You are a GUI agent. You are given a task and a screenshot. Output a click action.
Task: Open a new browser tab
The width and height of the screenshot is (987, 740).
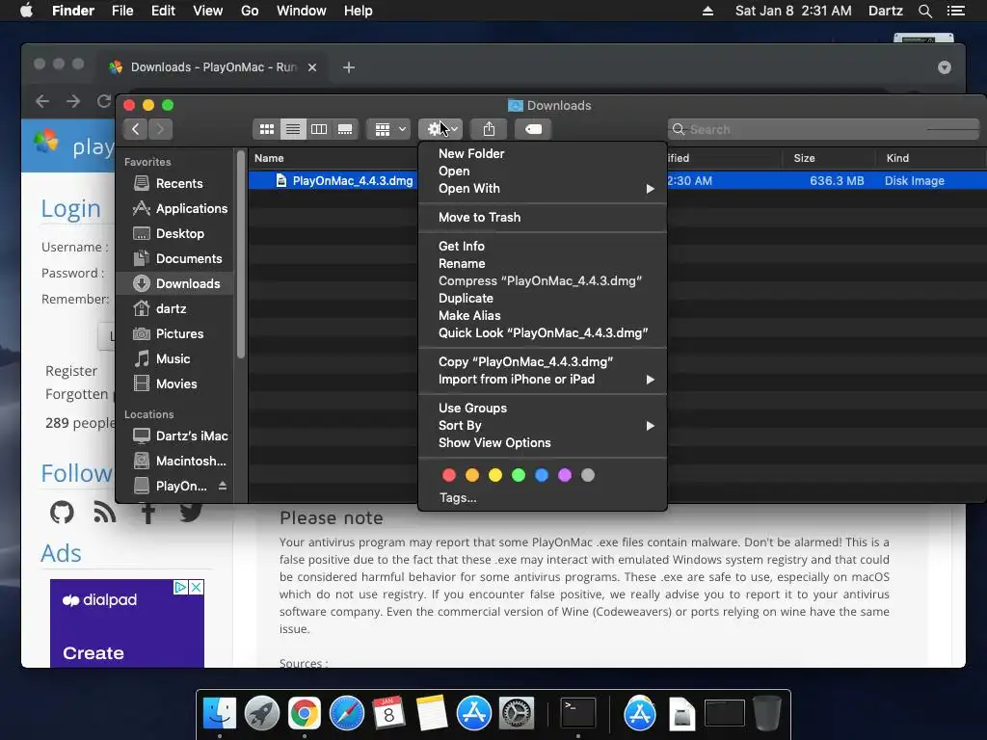(x=349, y=67)
